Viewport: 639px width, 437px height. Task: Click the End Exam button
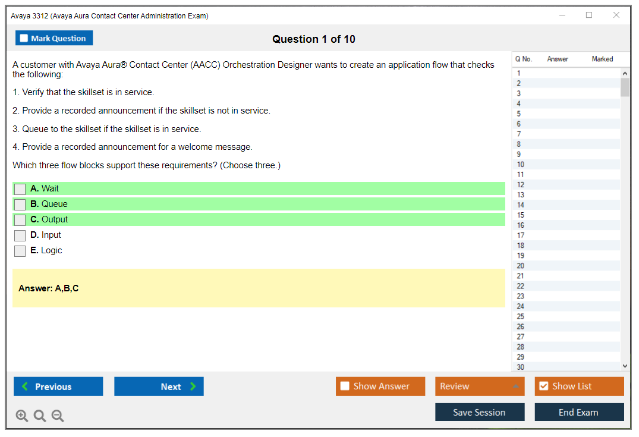(x=579, y=412)
